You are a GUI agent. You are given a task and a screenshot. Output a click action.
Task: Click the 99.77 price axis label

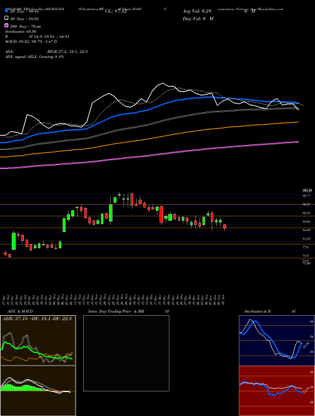tap(307, 196)
